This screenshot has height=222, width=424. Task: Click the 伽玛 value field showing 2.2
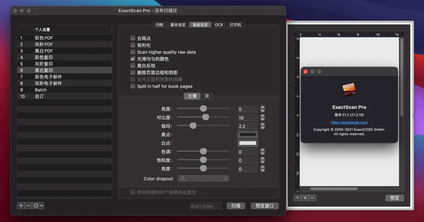(x=247, y=126)
